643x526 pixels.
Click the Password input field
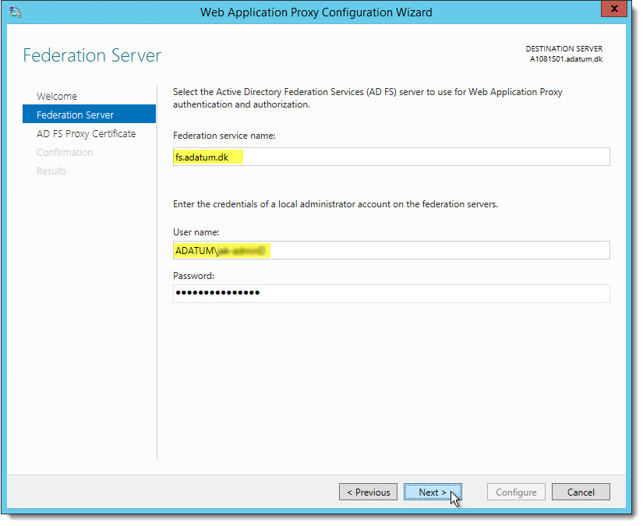(391, 294)
